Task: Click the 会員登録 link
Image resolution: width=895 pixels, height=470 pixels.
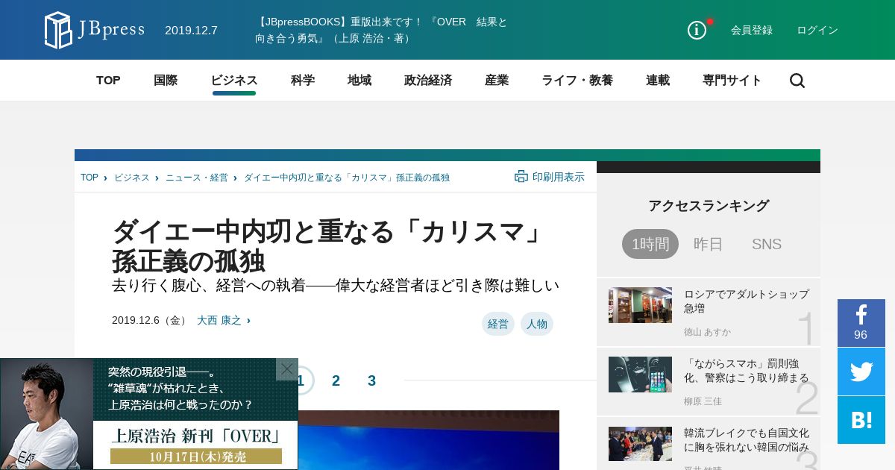Action: click(752, 31)
